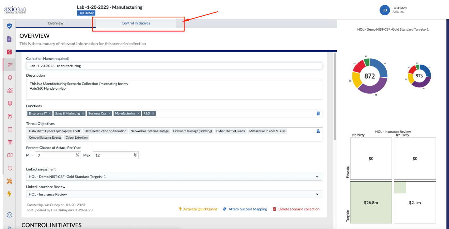Switch to the Control Initiatives tab

click(x=136, y=23)
